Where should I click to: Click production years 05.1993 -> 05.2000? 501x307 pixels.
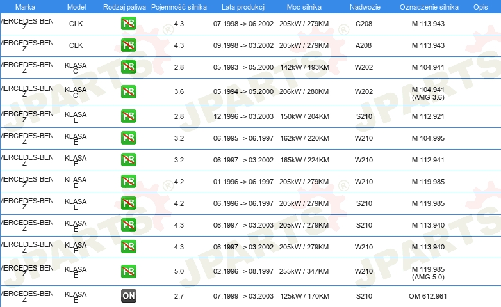243,67
